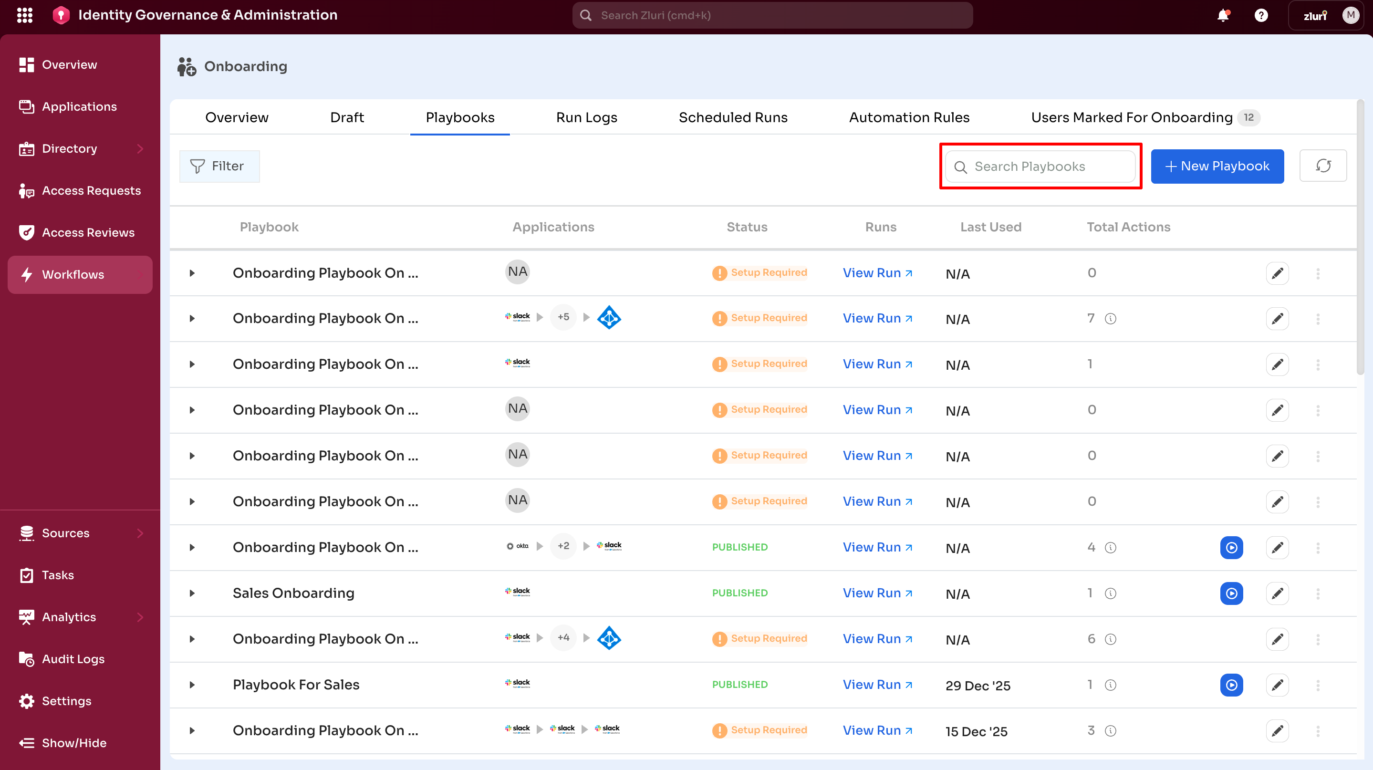The height and width of the screenshot is (770, 1373).
Task: Click the Search Playbooks input field
Action: coord(1040,166)
